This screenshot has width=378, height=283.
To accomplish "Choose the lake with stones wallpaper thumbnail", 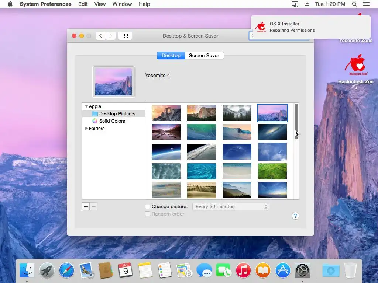I will 166,132.
